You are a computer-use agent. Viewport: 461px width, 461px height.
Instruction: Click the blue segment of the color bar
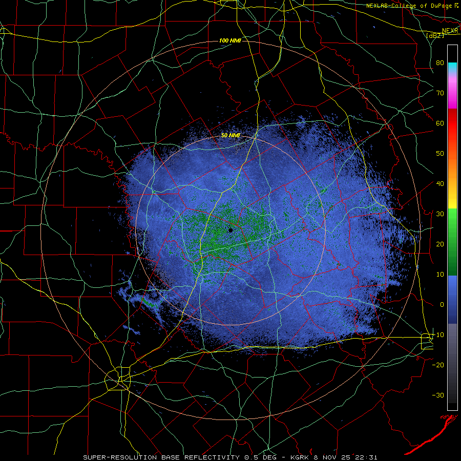452,299
